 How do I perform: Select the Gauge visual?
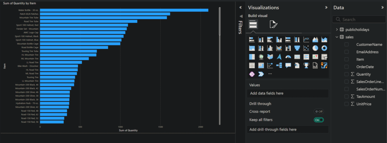click(288, 57)
